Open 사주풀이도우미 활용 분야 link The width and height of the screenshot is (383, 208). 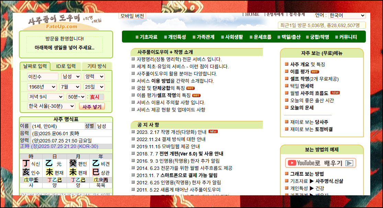177,74
